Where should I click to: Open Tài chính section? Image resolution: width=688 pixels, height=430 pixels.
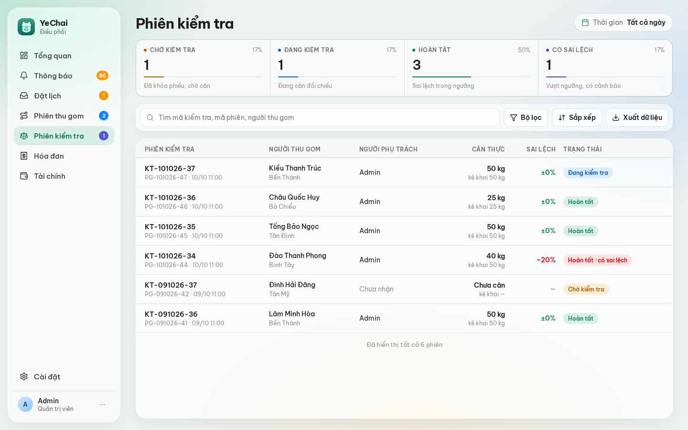(64, 176)
